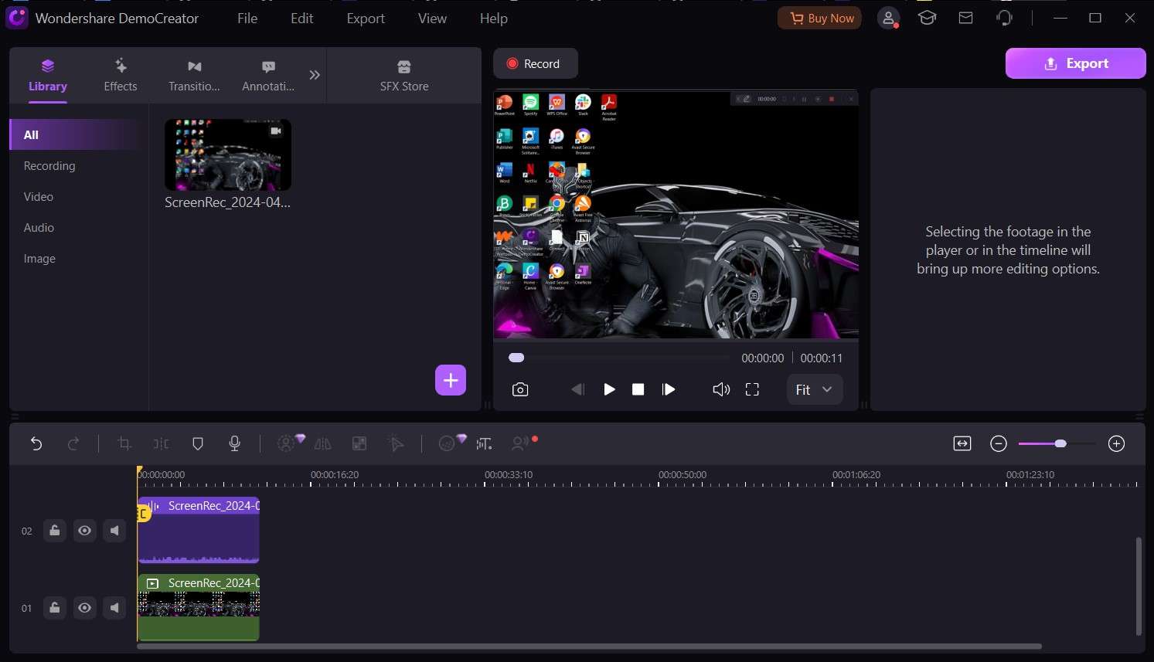Hide track 02 with eye icon
The height and width of the screenshot is (662, 1154).
[x=84, y=531]
